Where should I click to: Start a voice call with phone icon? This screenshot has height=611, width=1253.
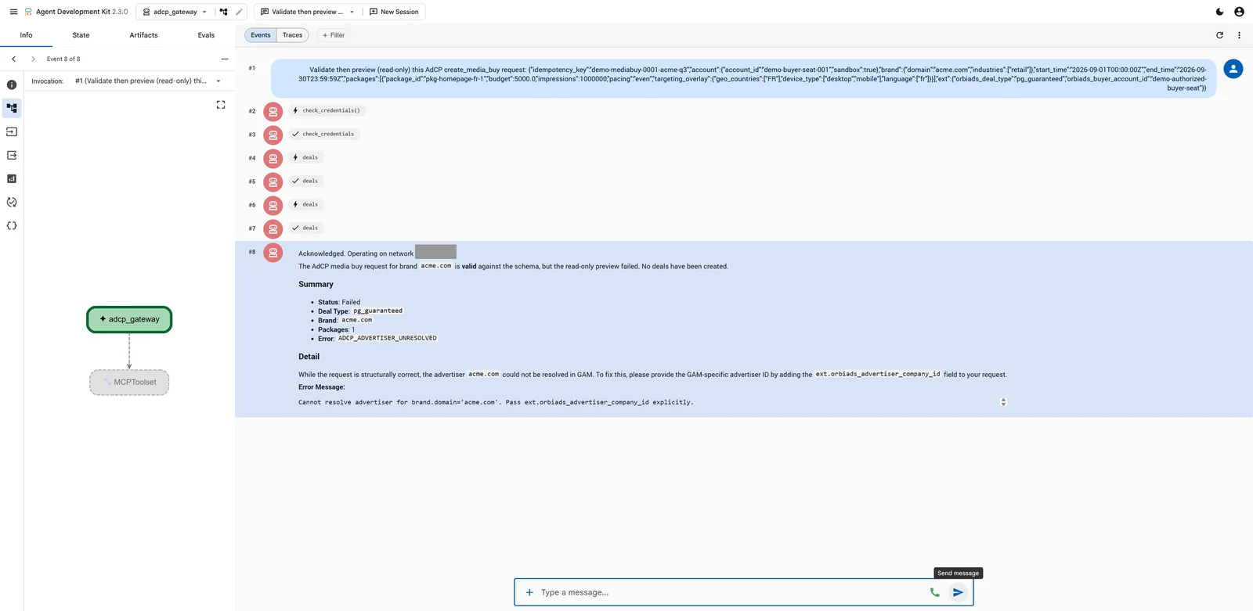pyautogui.click(x=934, y=592)
